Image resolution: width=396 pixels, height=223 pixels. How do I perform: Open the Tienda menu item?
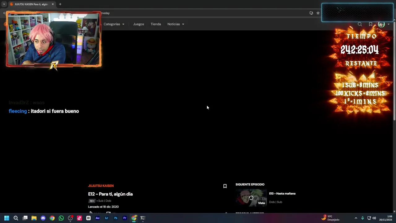156,24
